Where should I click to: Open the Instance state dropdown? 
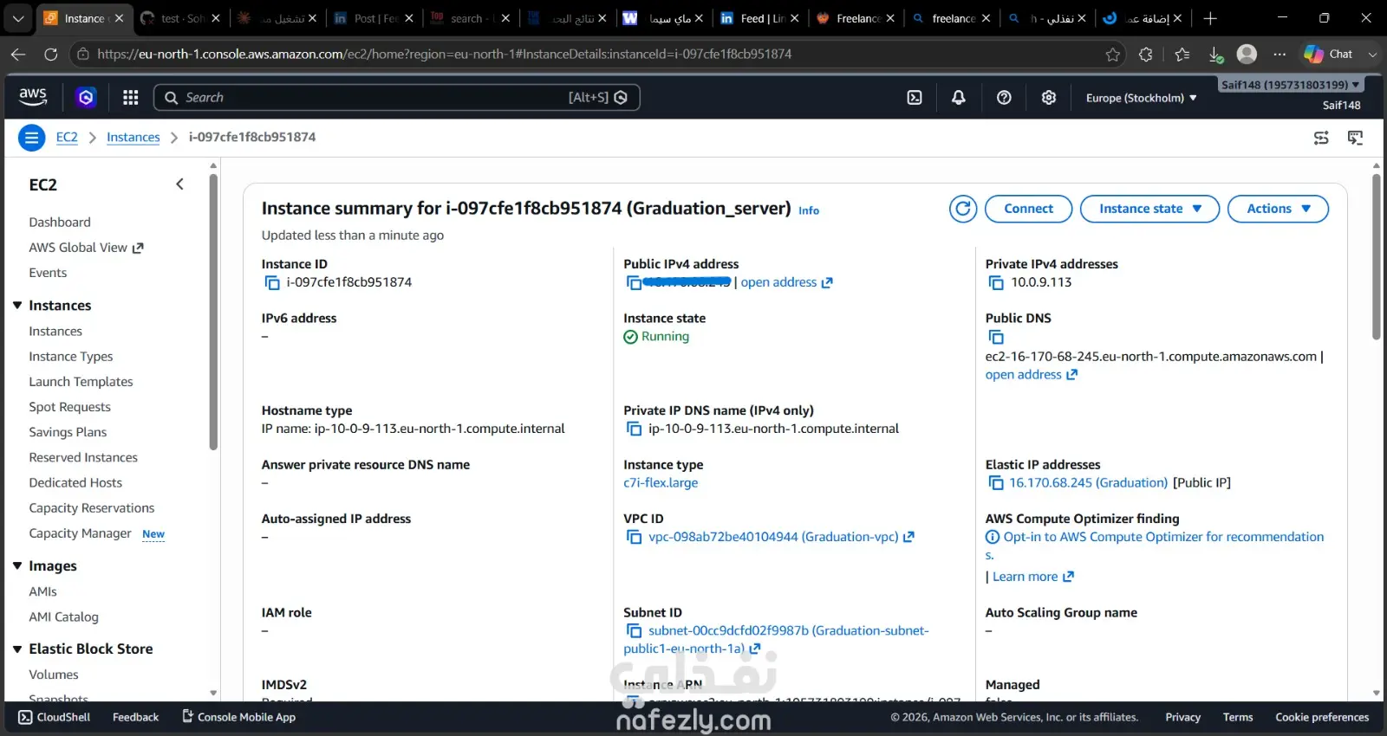click(x=1149, y=209)
